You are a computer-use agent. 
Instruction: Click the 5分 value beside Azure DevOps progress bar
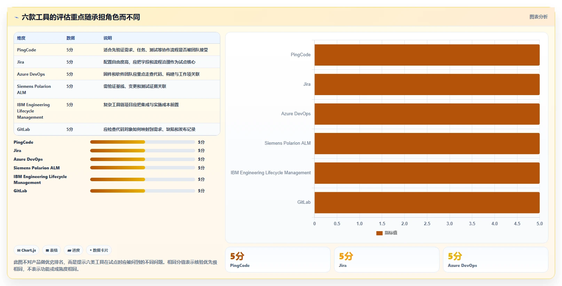(x=201, y=159)
